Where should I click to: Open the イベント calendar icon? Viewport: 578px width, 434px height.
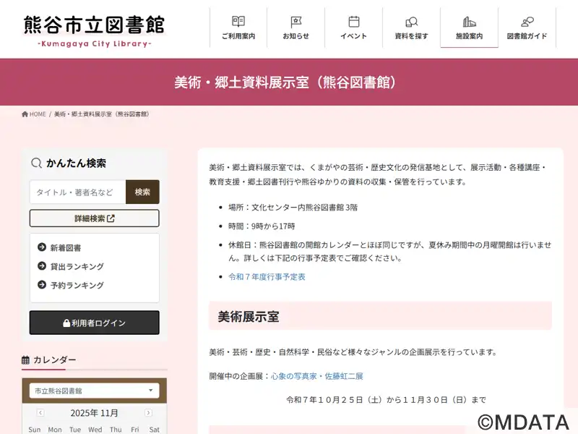point(353,22)
